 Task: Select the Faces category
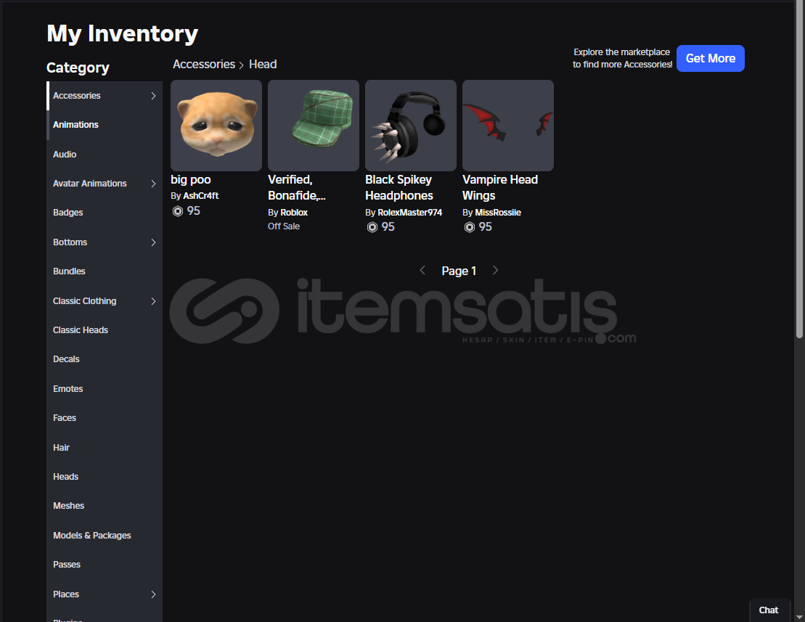tap(105, 418)
